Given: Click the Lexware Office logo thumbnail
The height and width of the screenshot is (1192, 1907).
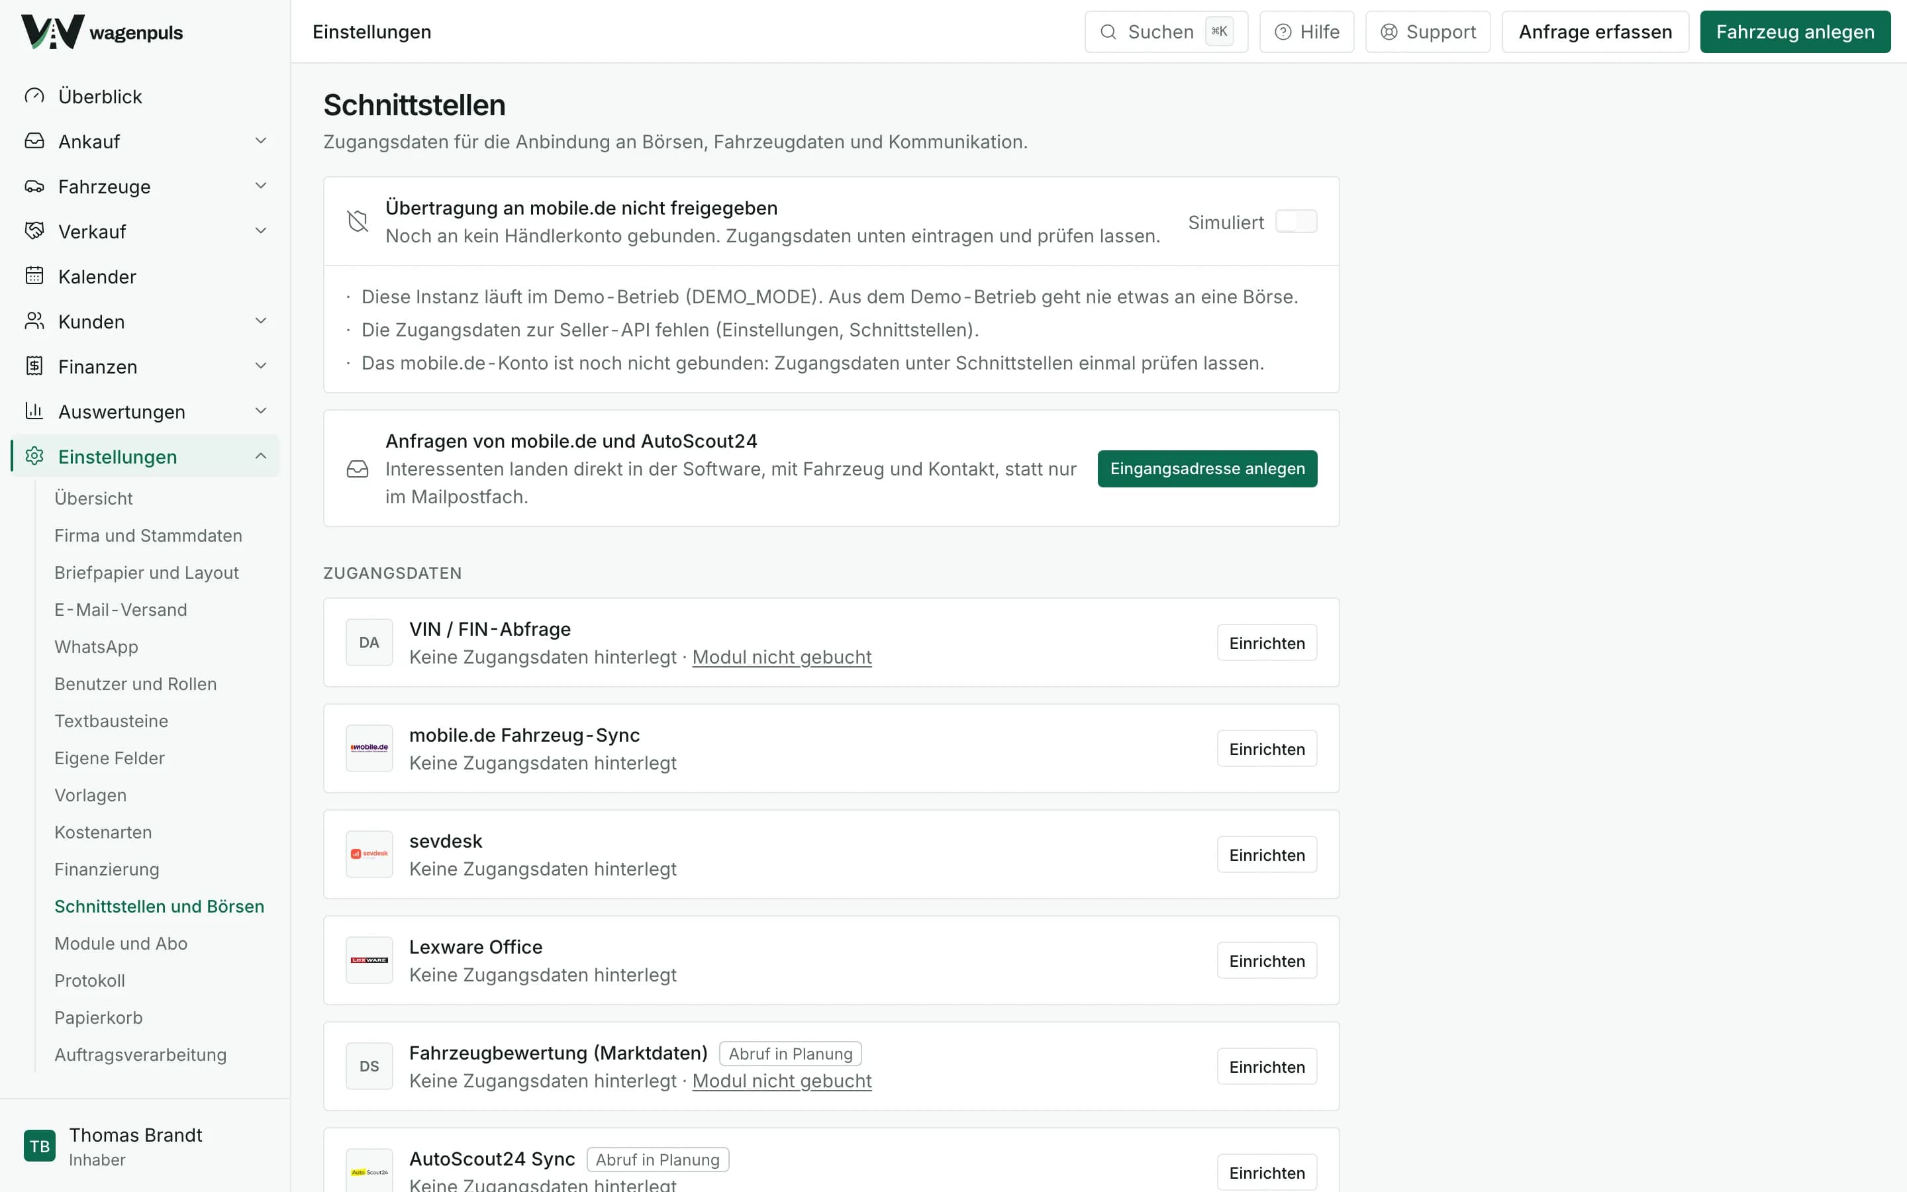Looking at the screenshot, I should [369, 960].
